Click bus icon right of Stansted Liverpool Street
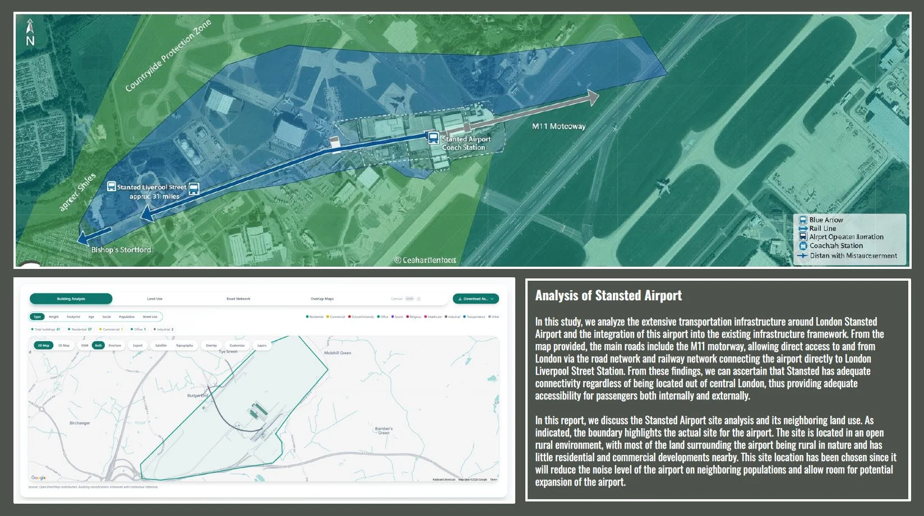The height and width of the screenshot is (516, 924). tap(193, 188)
